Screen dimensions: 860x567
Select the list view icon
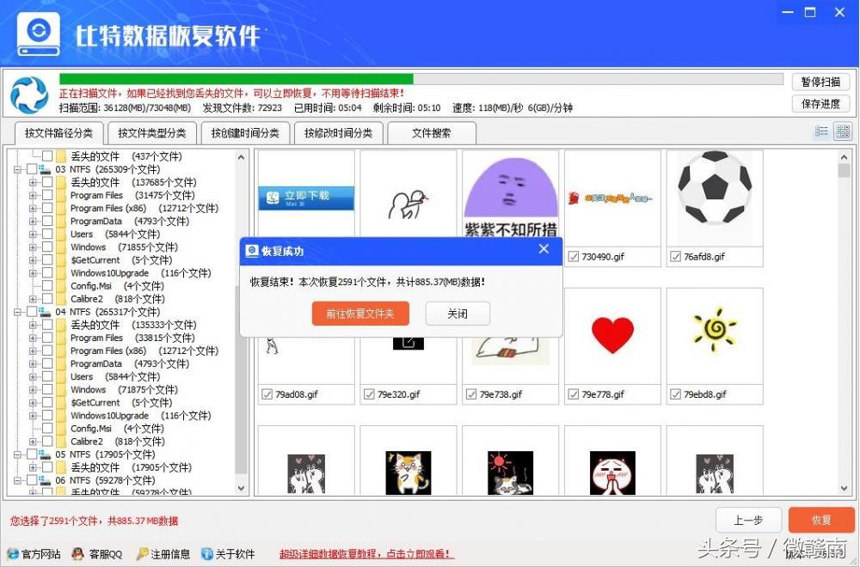pos(823,131)
